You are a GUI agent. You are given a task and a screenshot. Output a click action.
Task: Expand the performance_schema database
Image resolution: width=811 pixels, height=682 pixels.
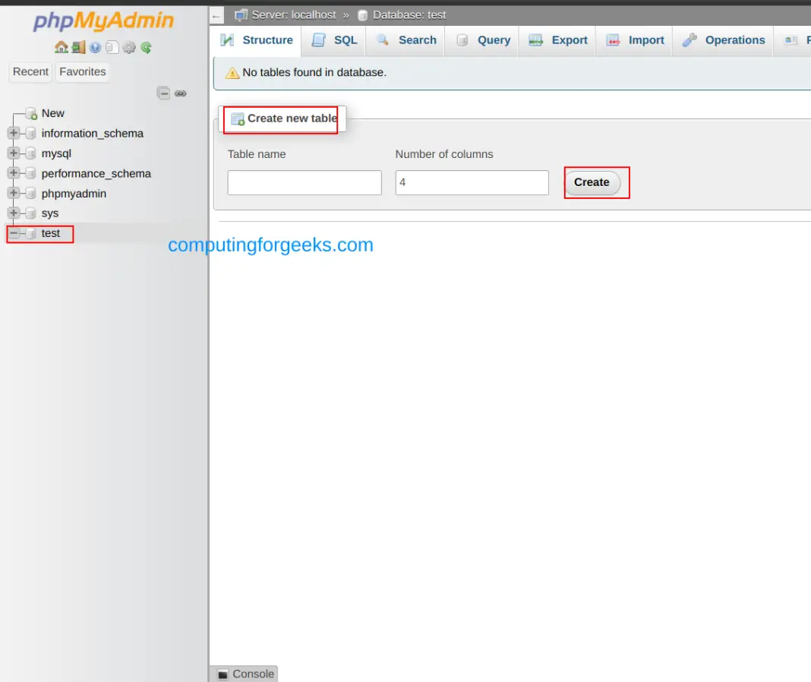coord(12,173)
